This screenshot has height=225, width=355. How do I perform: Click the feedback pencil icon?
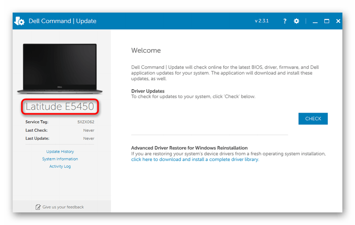point(38,207)
